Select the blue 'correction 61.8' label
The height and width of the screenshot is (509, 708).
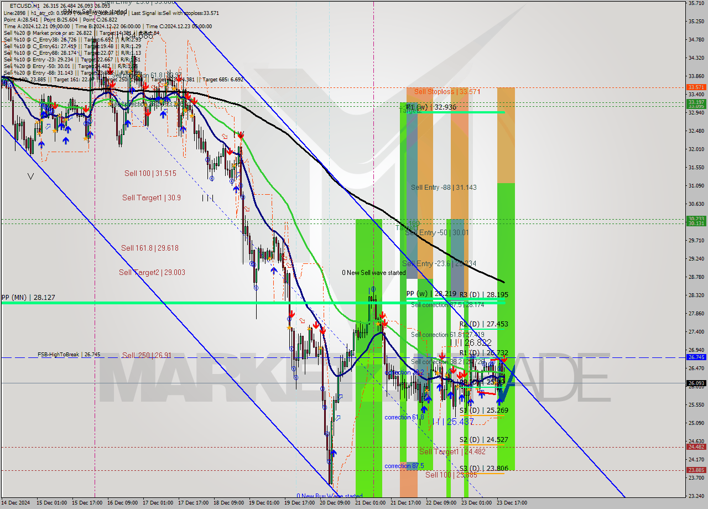pyautogui.click(x=404, y=417)
